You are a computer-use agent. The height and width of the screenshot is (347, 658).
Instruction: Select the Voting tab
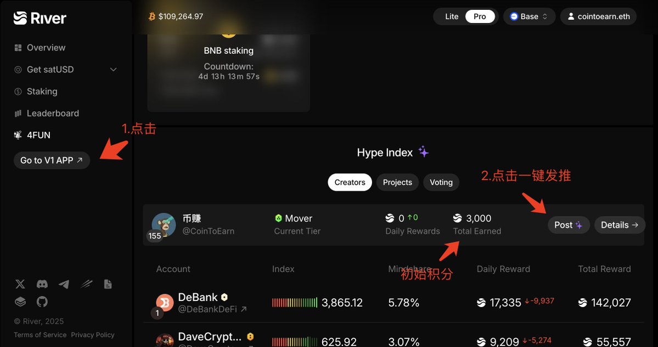point(441,183)
